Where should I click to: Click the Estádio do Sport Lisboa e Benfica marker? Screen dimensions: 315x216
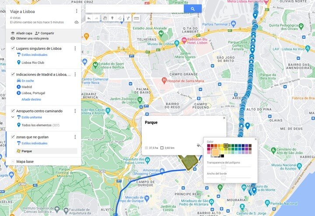tap(95, 65)
